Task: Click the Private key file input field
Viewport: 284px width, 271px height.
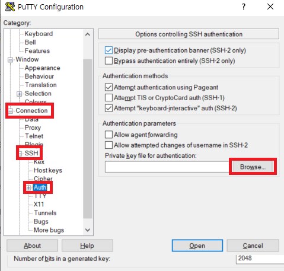Action: point(167,167)
